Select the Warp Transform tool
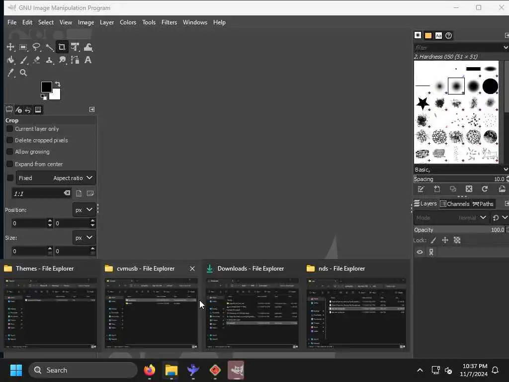The image size is (509, 382). [88, 47]
